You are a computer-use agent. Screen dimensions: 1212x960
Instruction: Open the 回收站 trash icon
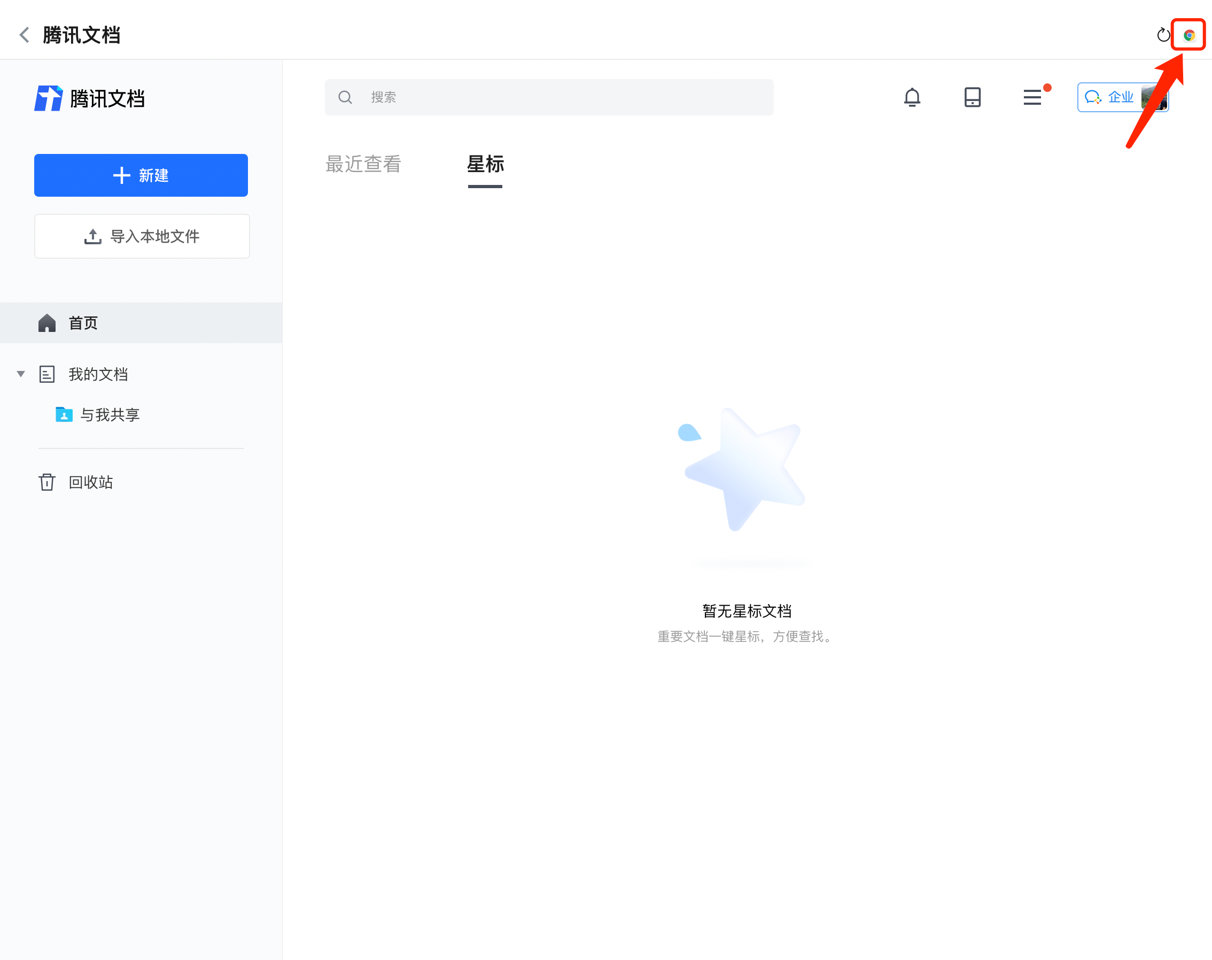[47, 482]
